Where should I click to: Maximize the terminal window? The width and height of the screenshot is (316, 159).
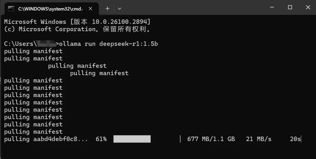[290, 7]
